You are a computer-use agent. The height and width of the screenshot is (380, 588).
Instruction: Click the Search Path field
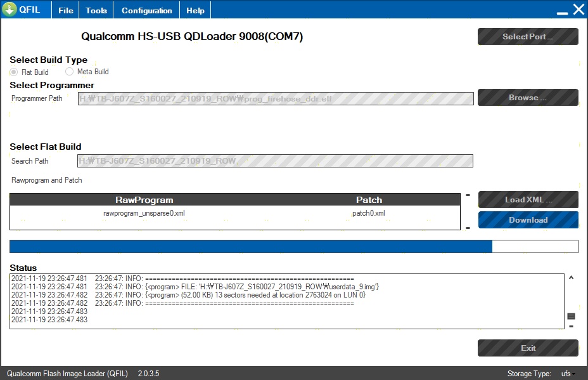275,161
